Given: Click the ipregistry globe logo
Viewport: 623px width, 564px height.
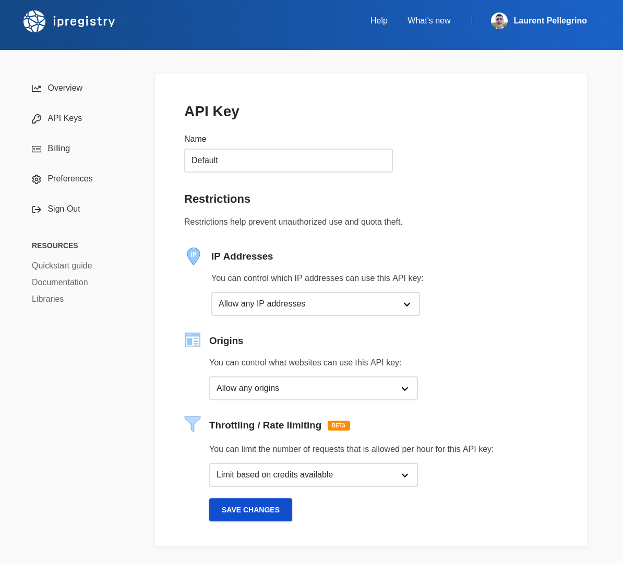Looking at the screenshot, I should click(x=34, y=21).
